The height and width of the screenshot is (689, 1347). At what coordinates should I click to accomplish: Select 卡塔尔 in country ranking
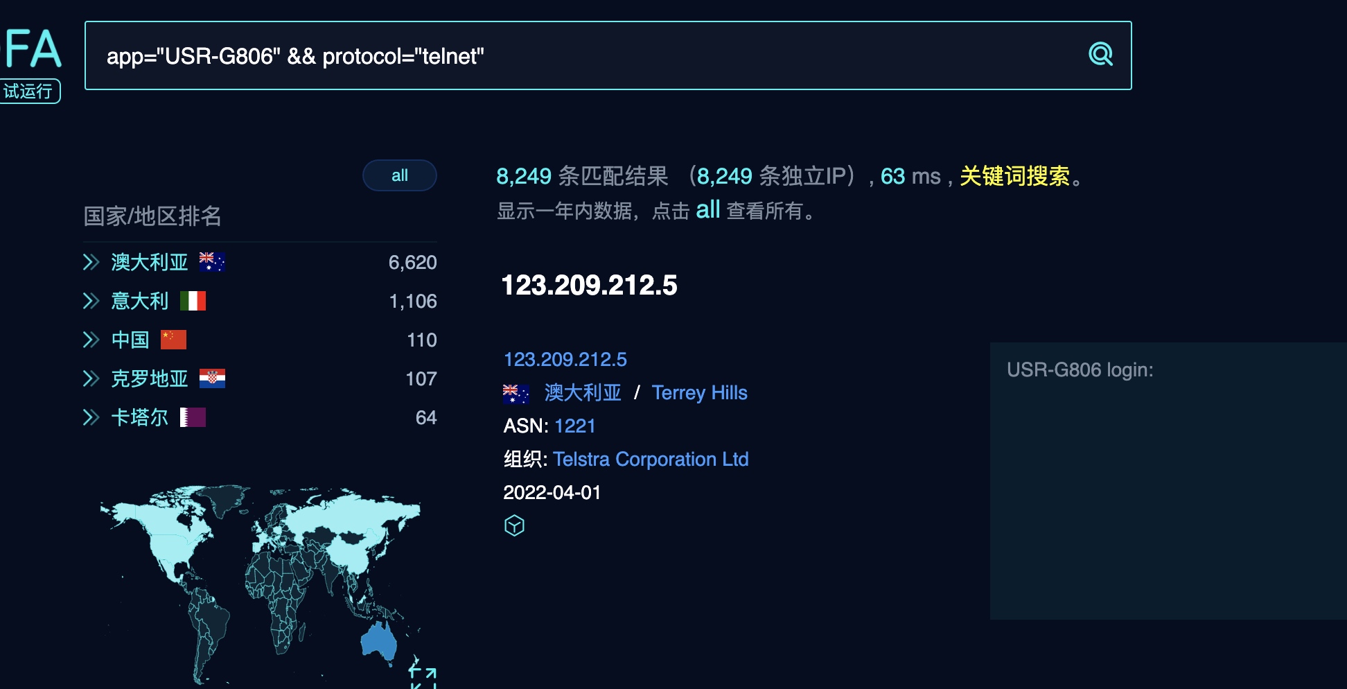coord(140,417)
